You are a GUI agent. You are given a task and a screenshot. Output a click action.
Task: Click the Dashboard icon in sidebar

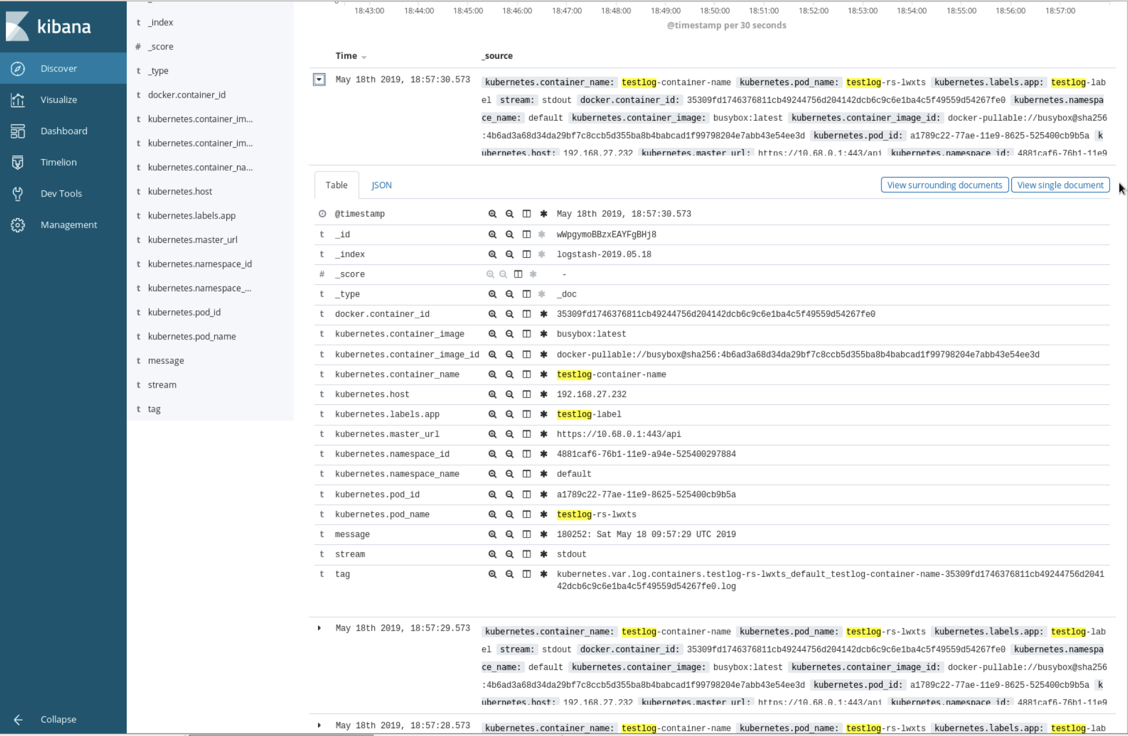[18, 131]
